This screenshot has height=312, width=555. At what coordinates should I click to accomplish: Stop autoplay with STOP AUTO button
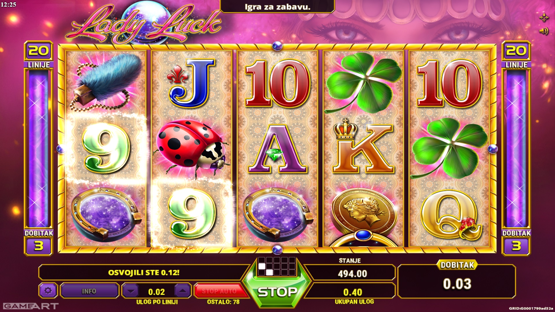click(219, 291)
